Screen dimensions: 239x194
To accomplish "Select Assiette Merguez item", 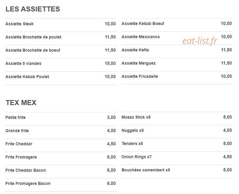I will point(177,63).
